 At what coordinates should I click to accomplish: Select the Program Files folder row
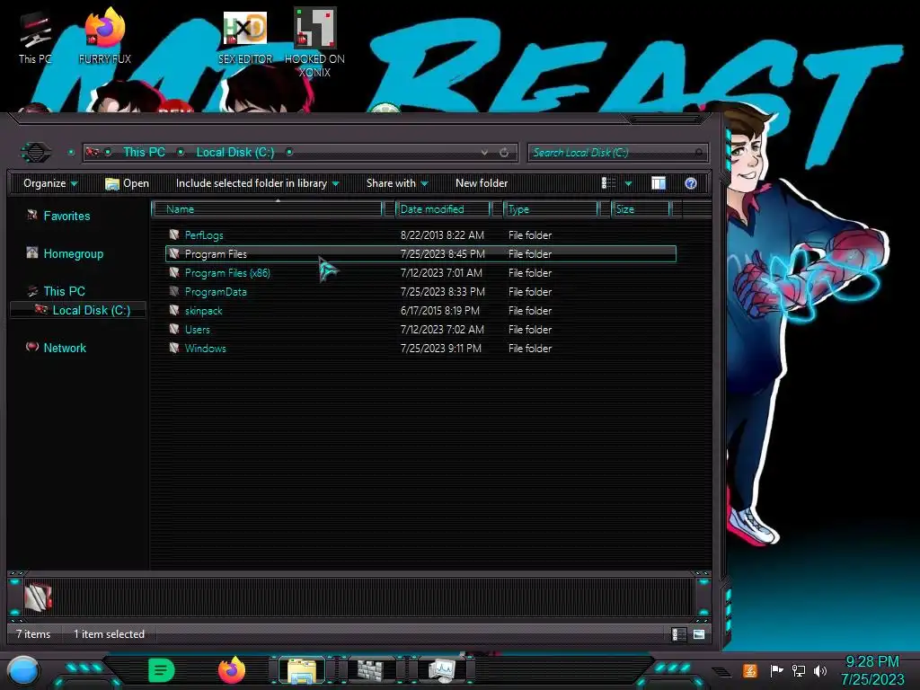click(x=420, y=254)
